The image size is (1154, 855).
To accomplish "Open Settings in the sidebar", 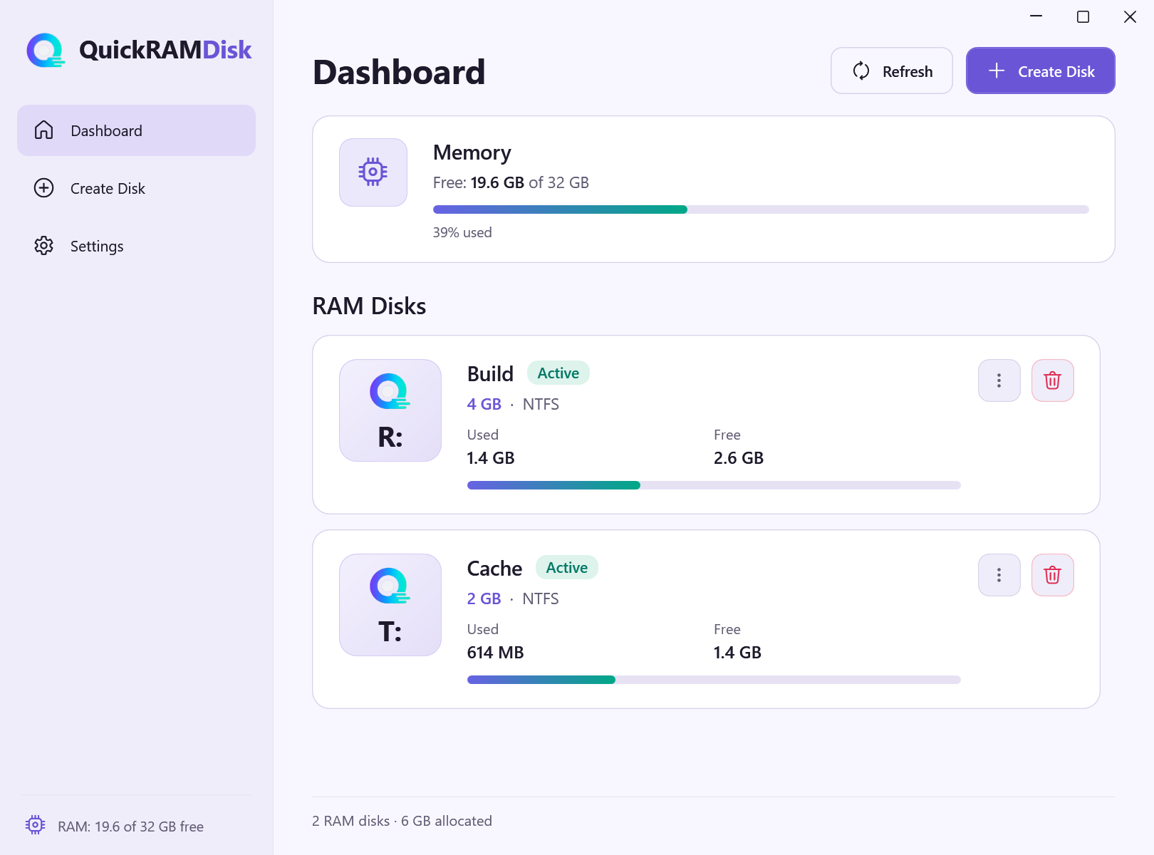I will tap(136, 246).
